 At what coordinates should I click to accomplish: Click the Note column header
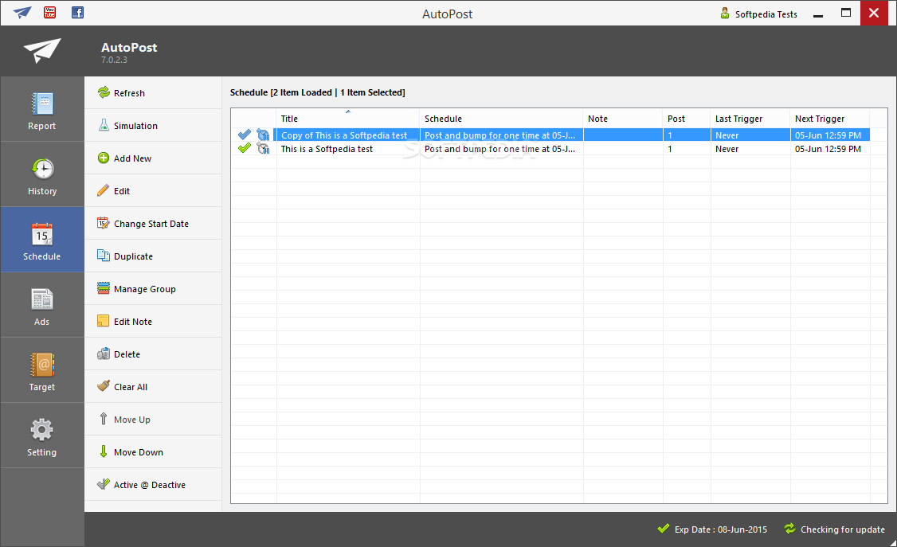click(623, 119)
